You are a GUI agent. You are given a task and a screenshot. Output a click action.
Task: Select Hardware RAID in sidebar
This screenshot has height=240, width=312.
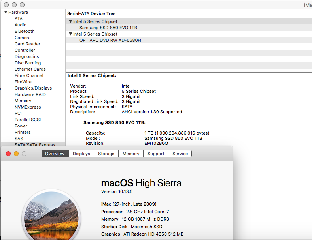point(30,94)
